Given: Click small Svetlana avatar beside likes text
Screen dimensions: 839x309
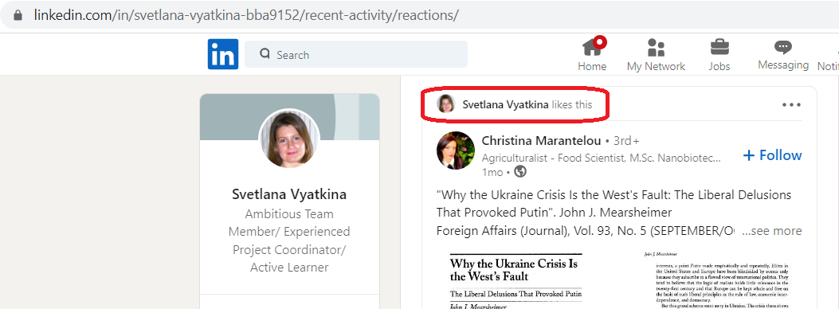Looking at the screenshot, I should 445,104.
